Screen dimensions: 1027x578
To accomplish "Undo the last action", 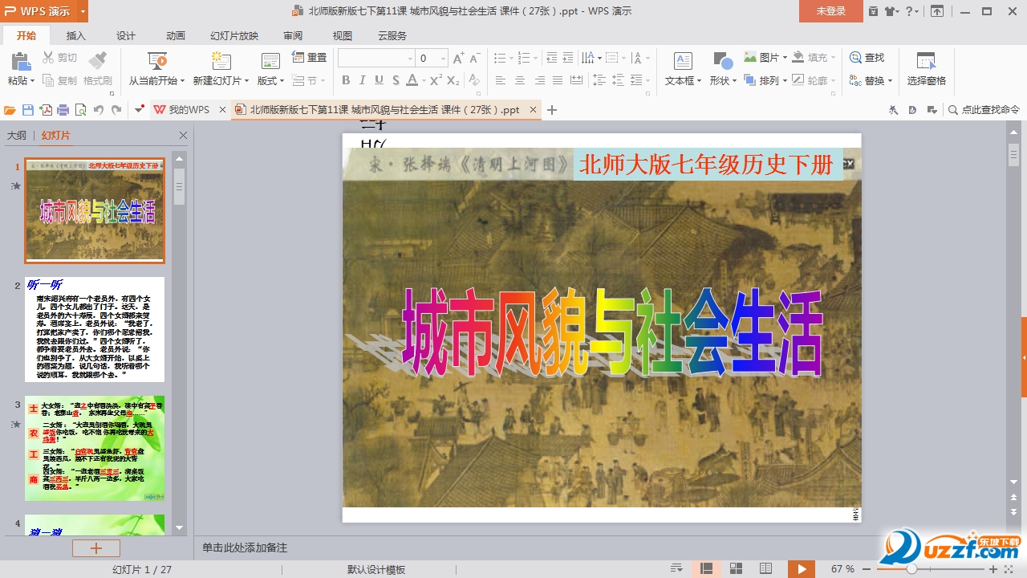I will (98, 110).
